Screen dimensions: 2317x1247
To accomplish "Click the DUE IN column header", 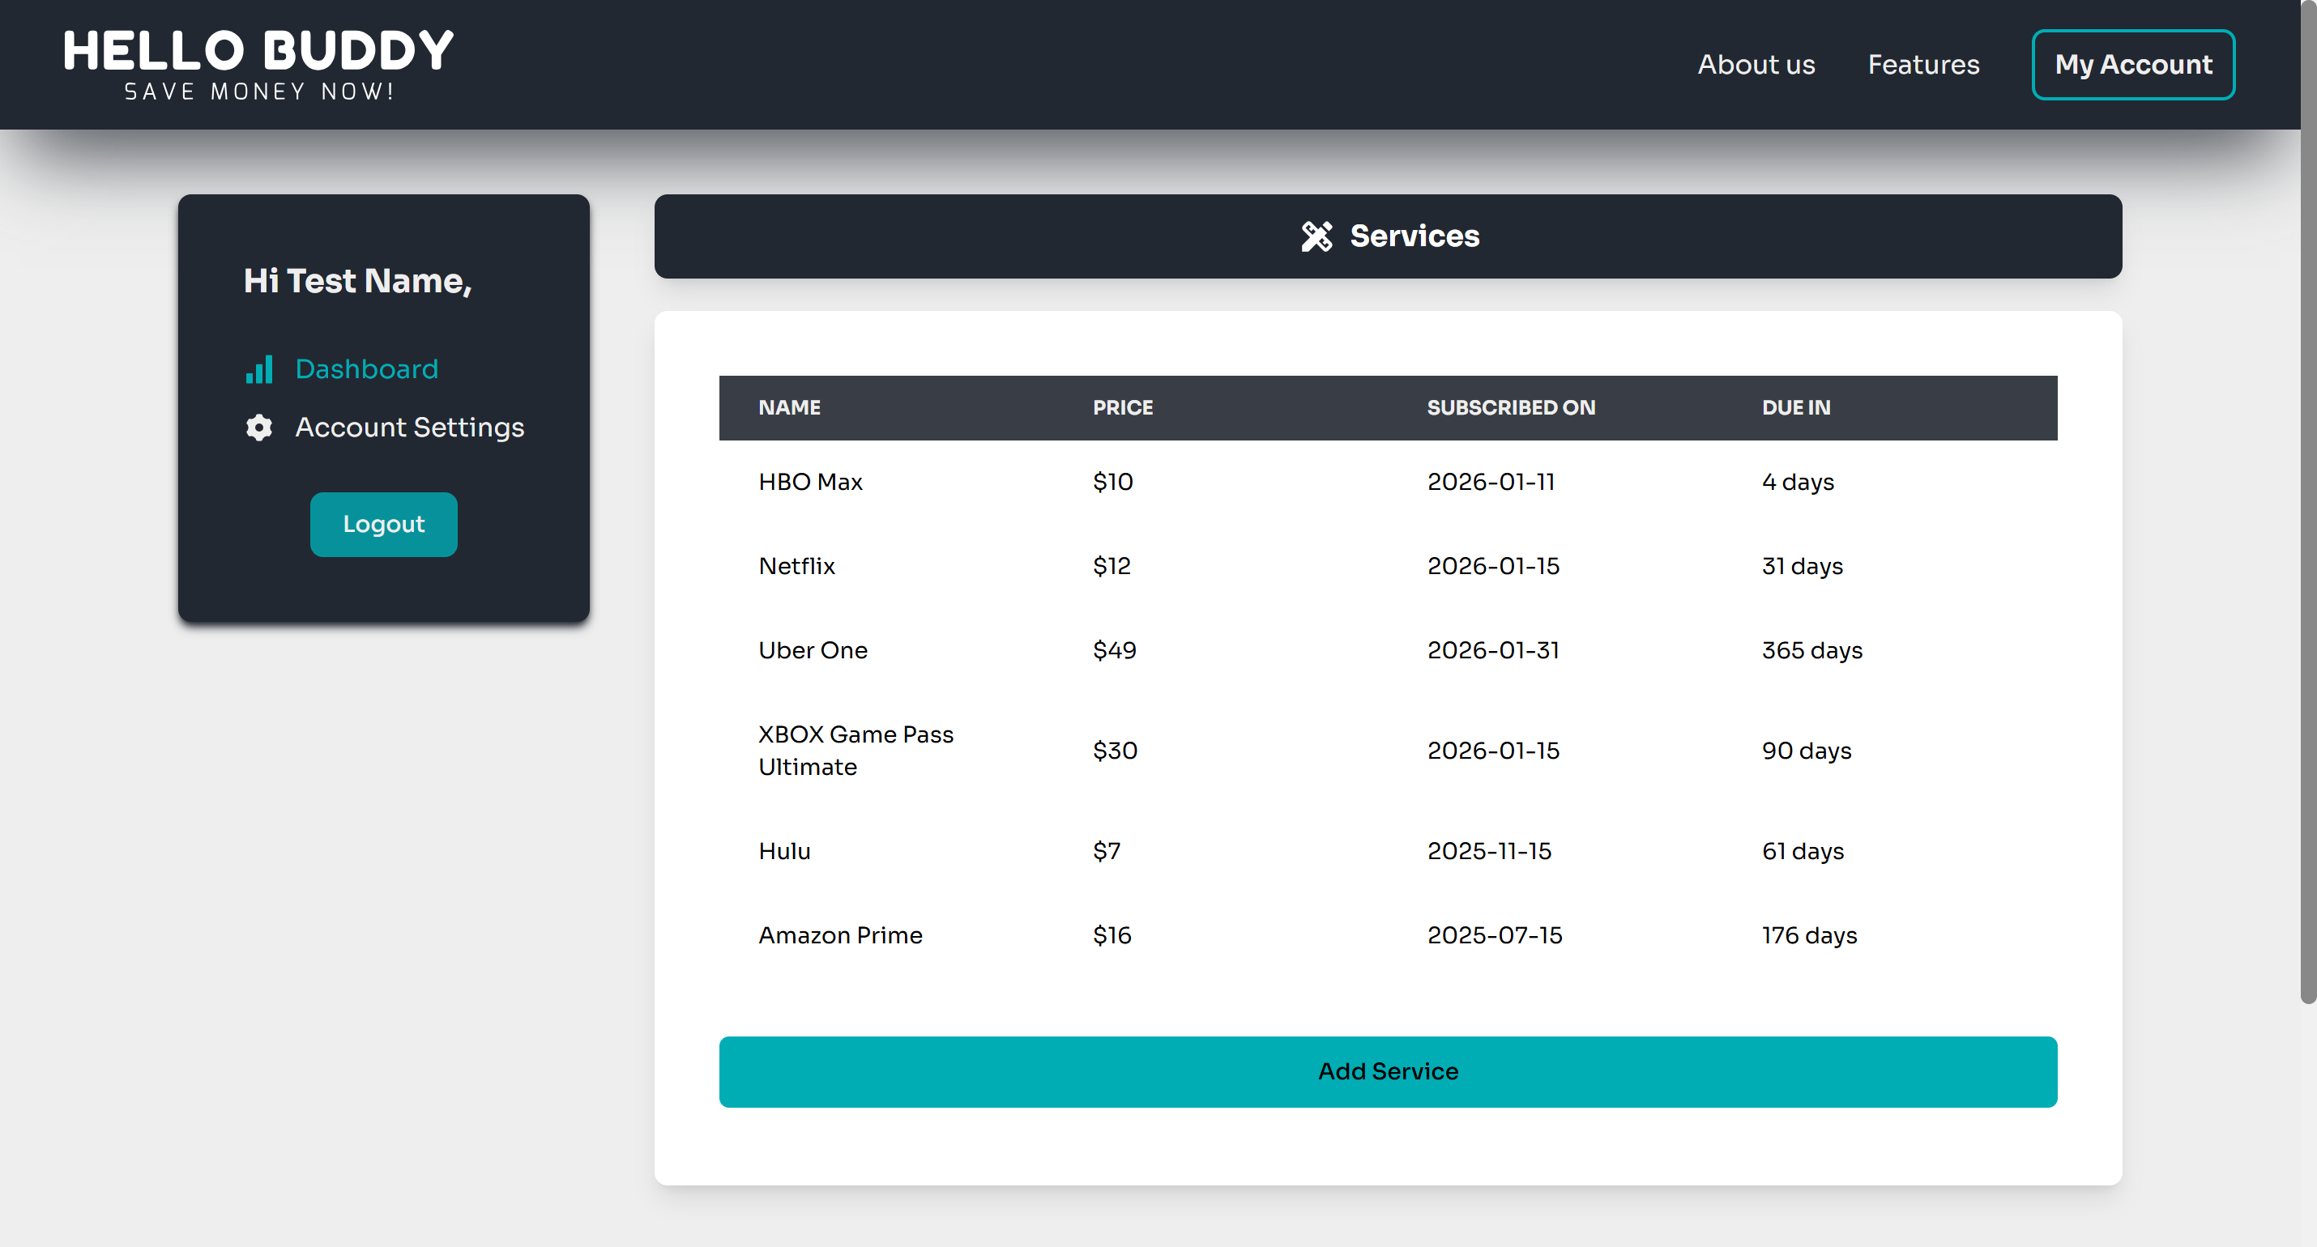I will [1795, 408].
